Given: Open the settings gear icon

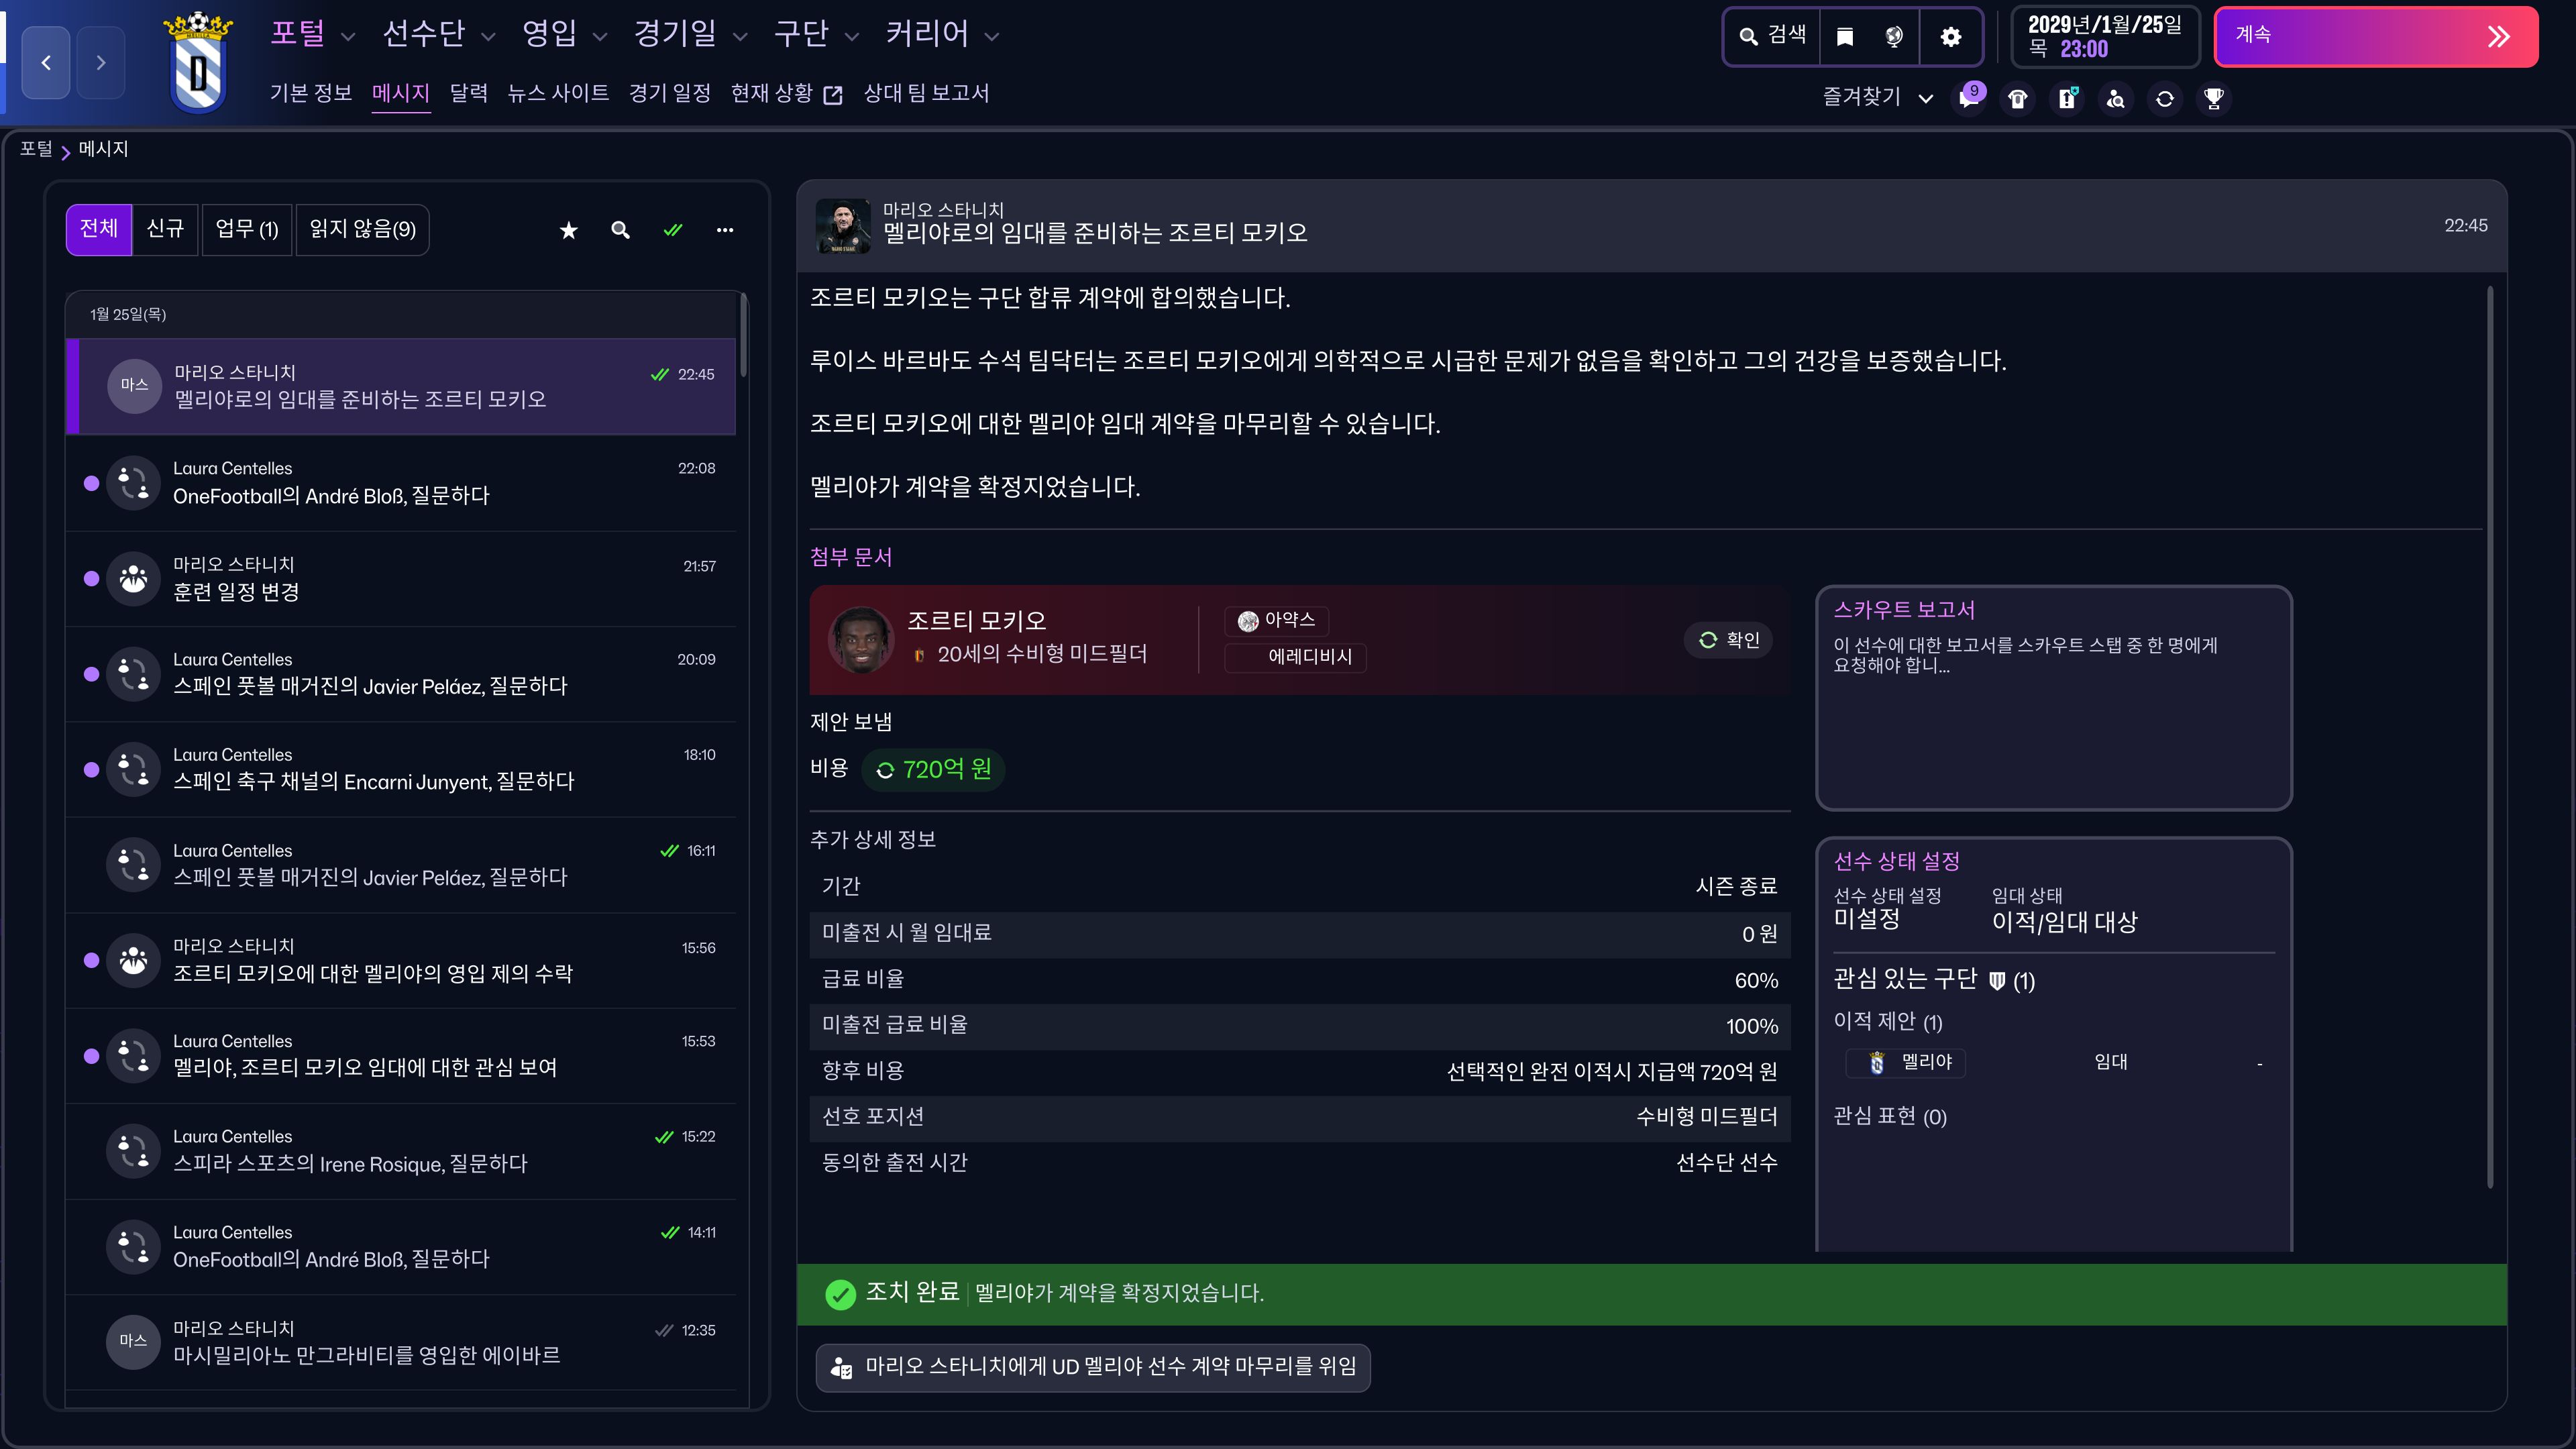Looking at the screenshot, I should [1950, 37].
